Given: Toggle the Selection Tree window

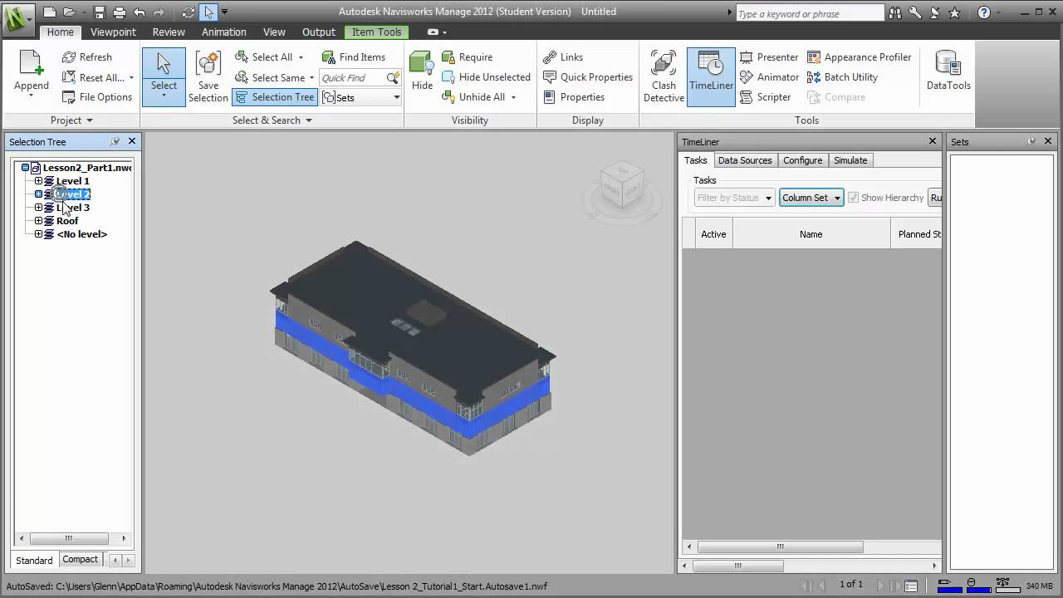Looking at the screenshot, I should [x=275, y=97].
